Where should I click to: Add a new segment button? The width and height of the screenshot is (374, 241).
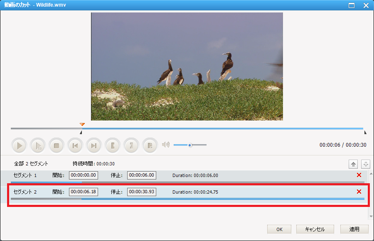coord(150,145)
